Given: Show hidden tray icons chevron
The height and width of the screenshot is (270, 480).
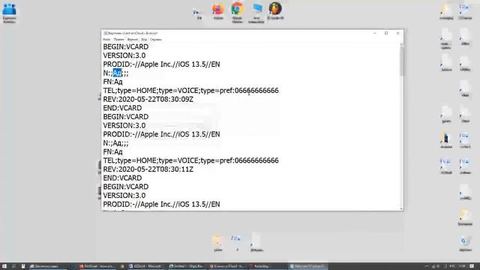Looking at the screenshot, I should click(x=427, y=266).
